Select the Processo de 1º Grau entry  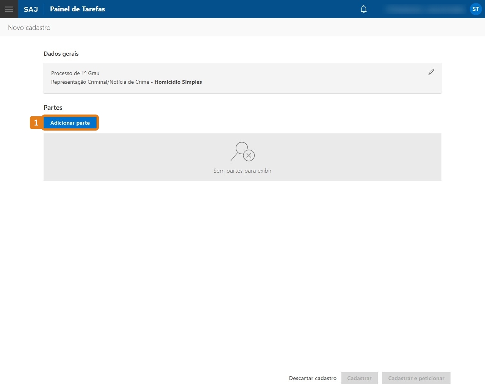75,73
